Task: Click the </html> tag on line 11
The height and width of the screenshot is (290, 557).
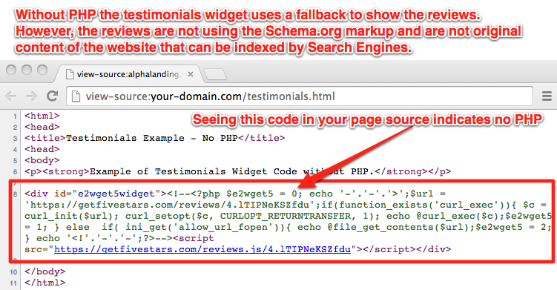Action: 45,283
